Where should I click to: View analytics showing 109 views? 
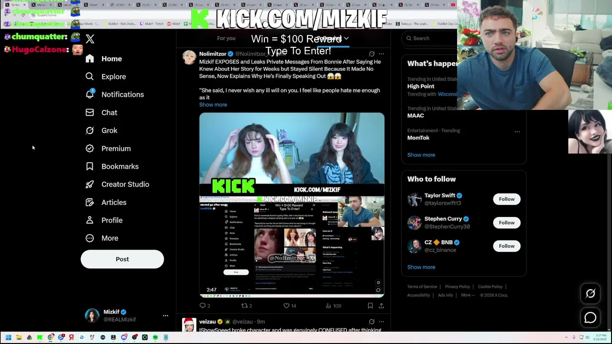333,306
